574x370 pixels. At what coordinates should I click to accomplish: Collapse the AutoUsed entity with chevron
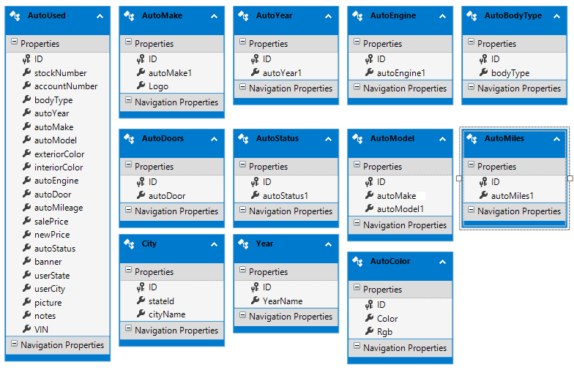click(x=100, y=15)
